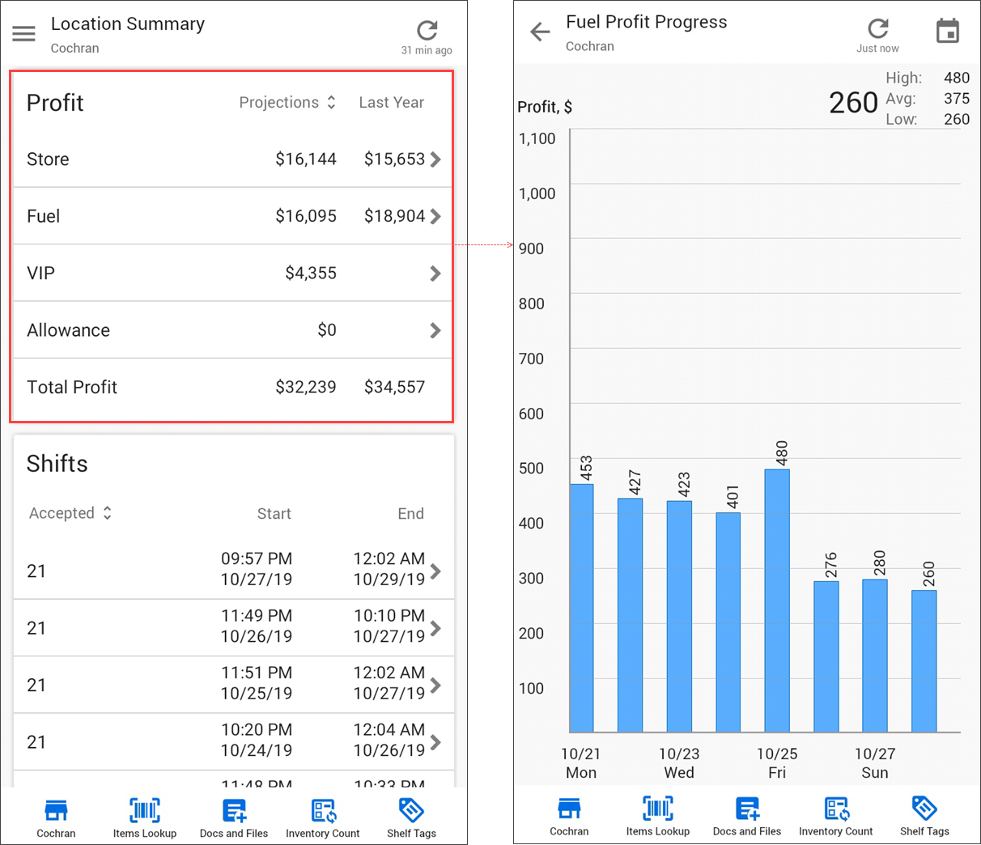Expand the Projections column selector

coord(287,103)
